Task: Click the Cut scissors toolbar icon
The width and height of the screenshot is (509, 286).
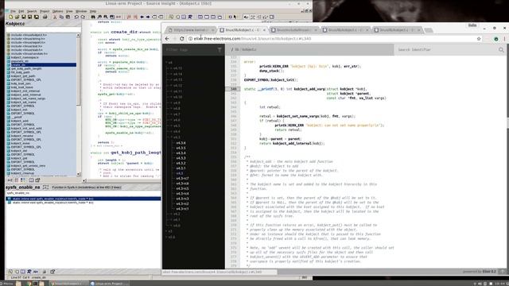Action: pyautogui.click(x=55, y=17)
